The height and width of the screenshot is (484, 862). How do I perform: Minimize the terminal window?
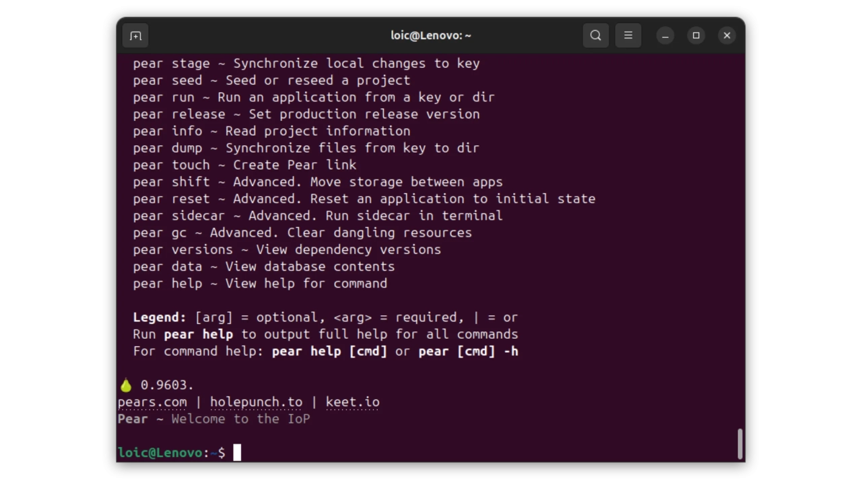665,36
